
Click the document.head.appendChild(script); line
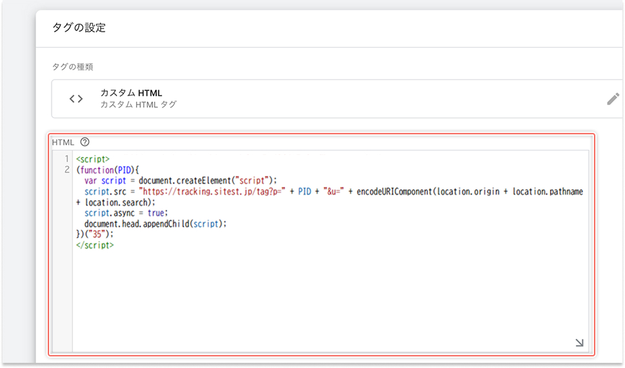pyautogui.click(x=155, y=223)
